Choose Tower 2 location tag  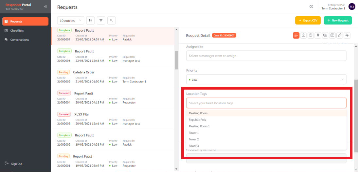coord(266,139)
